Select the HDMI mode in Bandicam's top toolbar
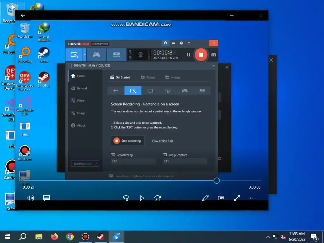 click(116, 54)
